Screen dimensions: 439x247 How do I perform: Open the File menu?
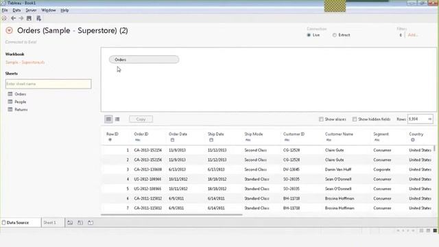(5, 10)
